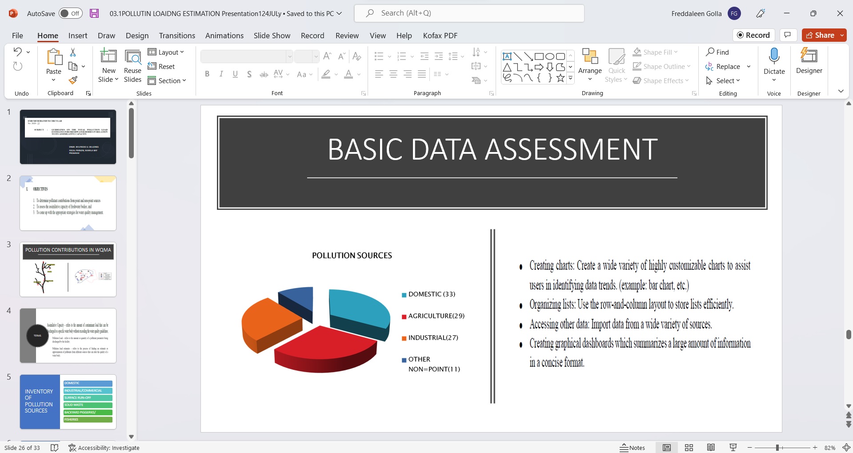Switch to the Design tab
The width and height of the screenshot is (853, 453).
click(137, 36)
